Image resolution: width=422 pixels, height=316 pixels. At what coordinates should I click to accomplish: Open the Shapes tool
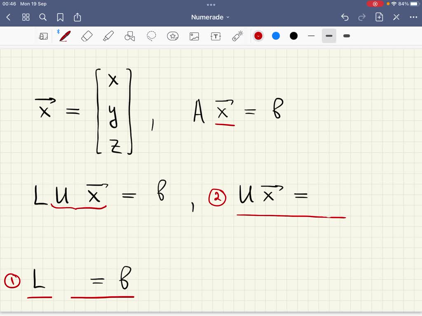tap(129, 36)
